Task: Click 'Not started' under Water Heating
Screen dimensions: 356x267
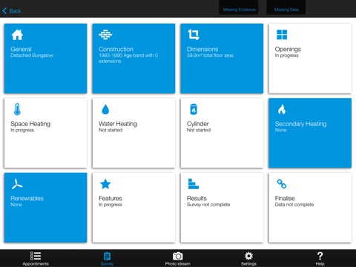Action: (x=111, y=130)
